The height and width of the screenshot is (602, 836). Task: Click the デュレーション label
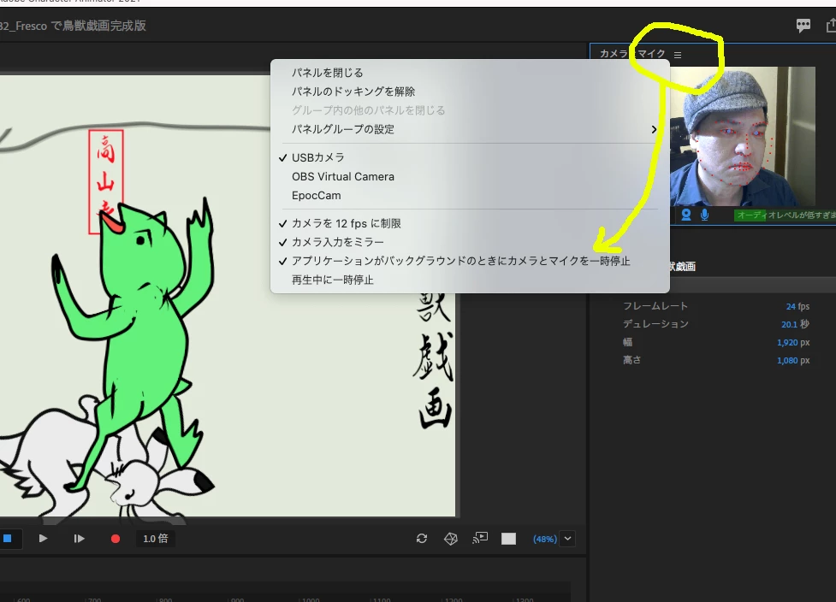coord(655,324)
